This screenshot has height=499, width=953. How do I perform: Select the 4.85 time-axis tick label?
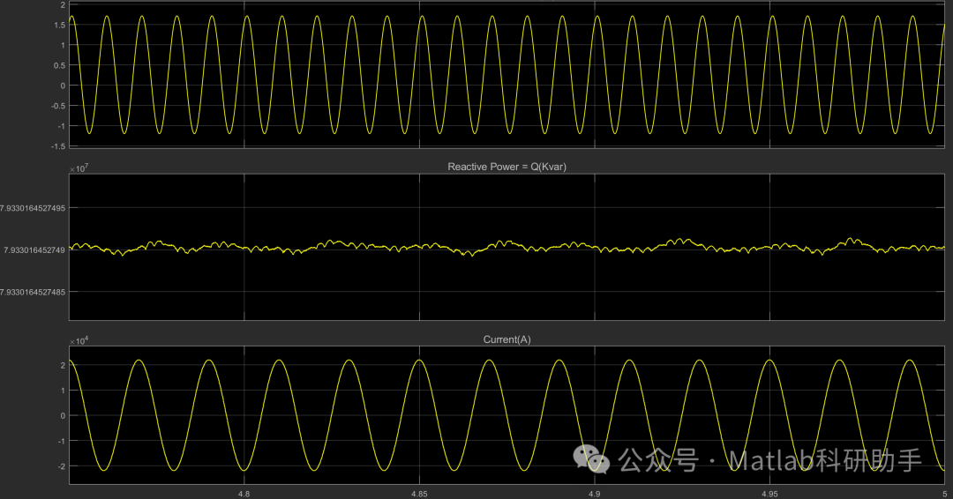(419, 494)
